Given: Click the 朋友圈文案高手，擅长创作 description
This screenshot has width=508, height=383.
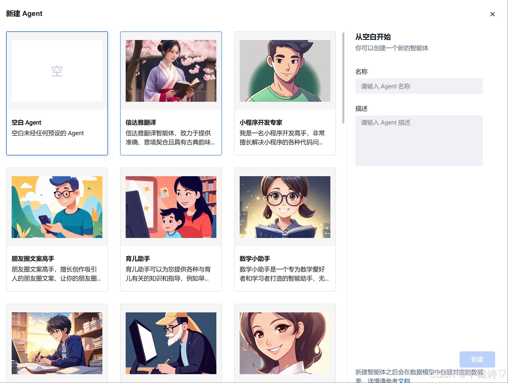Looking at the screenshot, I should tap(56, 274).
